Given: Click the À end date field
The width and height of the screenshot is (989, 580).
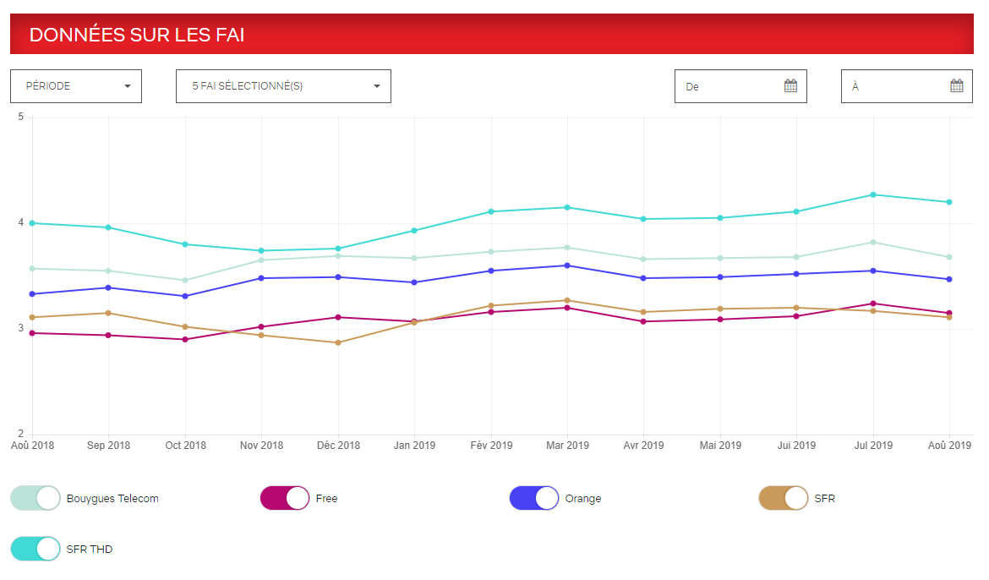Looking at the screenshot, I should click(x=906, y=86).
